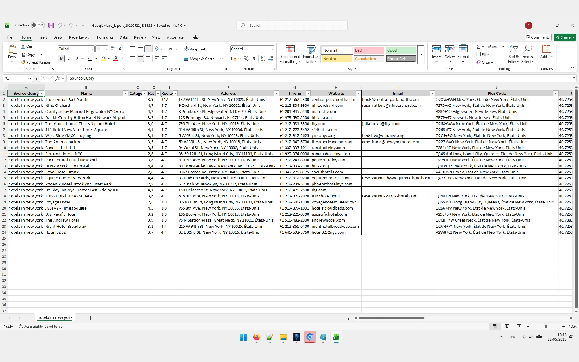Open the Sort & Filter tool
Image resolution: width=579 pixels, height=362 pixels.
coord(514,54)
